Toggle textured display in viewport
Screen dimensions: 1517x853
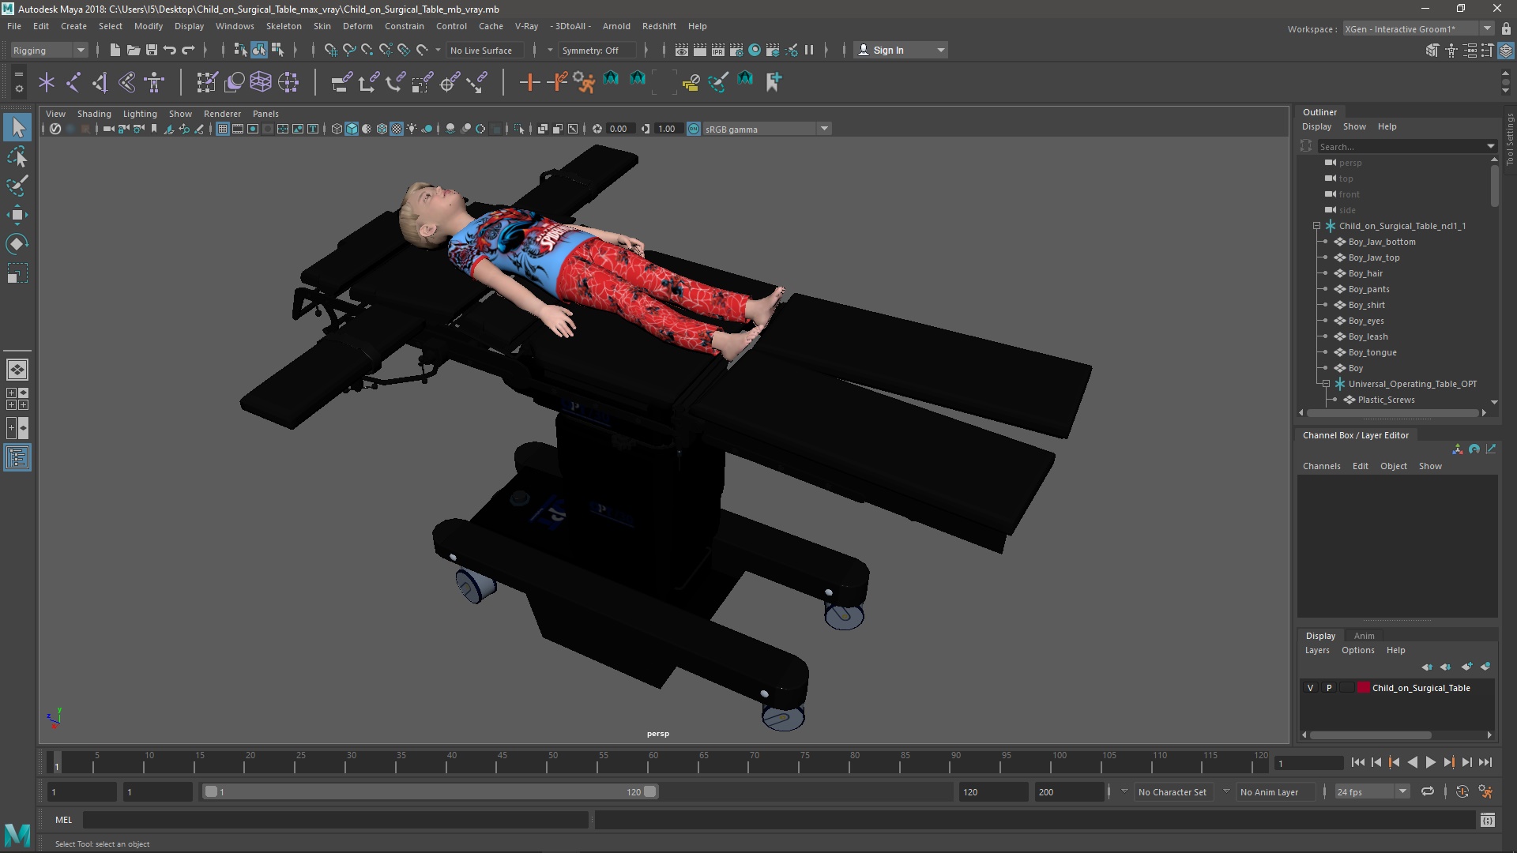(397, 129)
